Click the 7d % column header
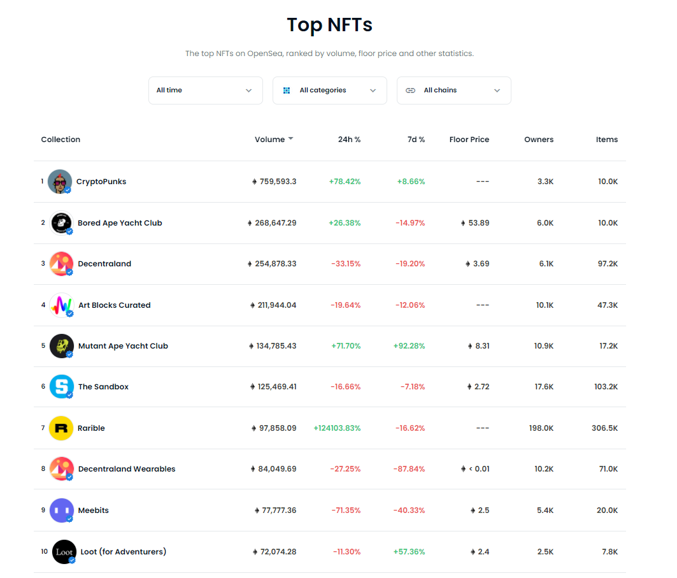Viewport: 677px width, 578px height. [x=417, y=140]
